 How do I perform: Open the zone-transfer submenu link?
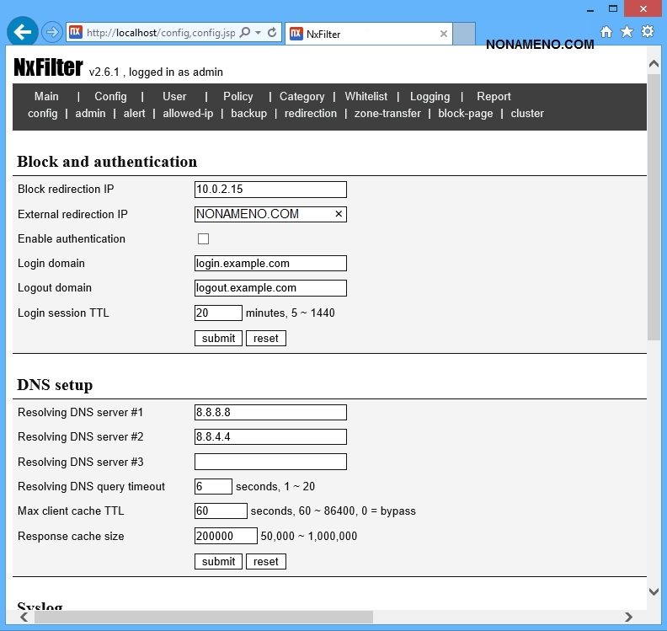click(387, 114)
